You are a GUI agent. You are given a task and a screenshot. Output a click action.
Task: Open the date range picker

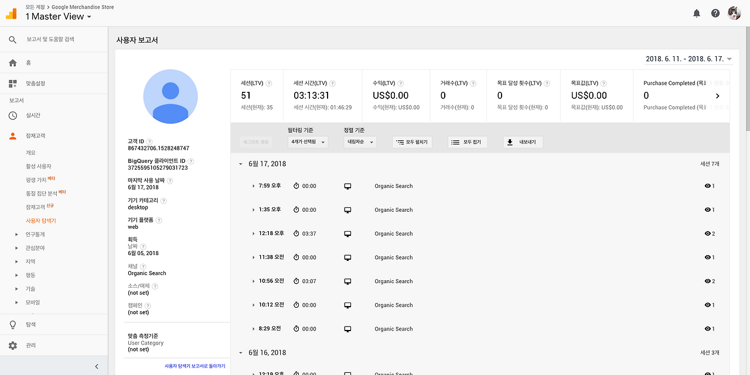[x=689, y=59]
